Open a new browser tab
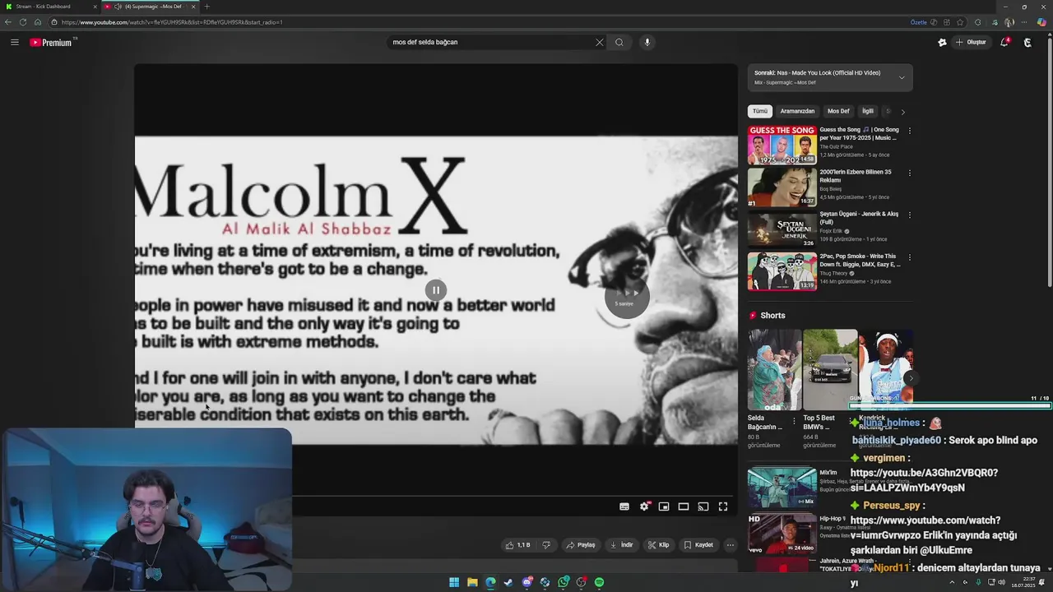This screenshot has width=1053, height=592. coord(206,7)
